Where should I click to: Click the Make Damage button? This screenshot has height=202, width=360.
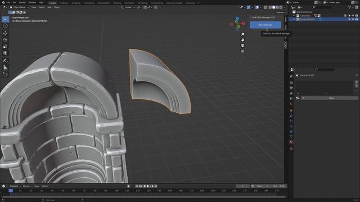tap(265, 25)
